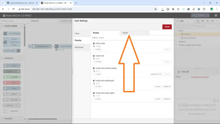Expand the Subflows tree item

tap(177, 42)
